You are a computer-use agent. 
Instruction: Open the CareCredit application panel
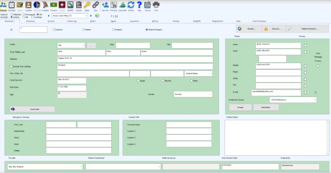pos(32,109)
